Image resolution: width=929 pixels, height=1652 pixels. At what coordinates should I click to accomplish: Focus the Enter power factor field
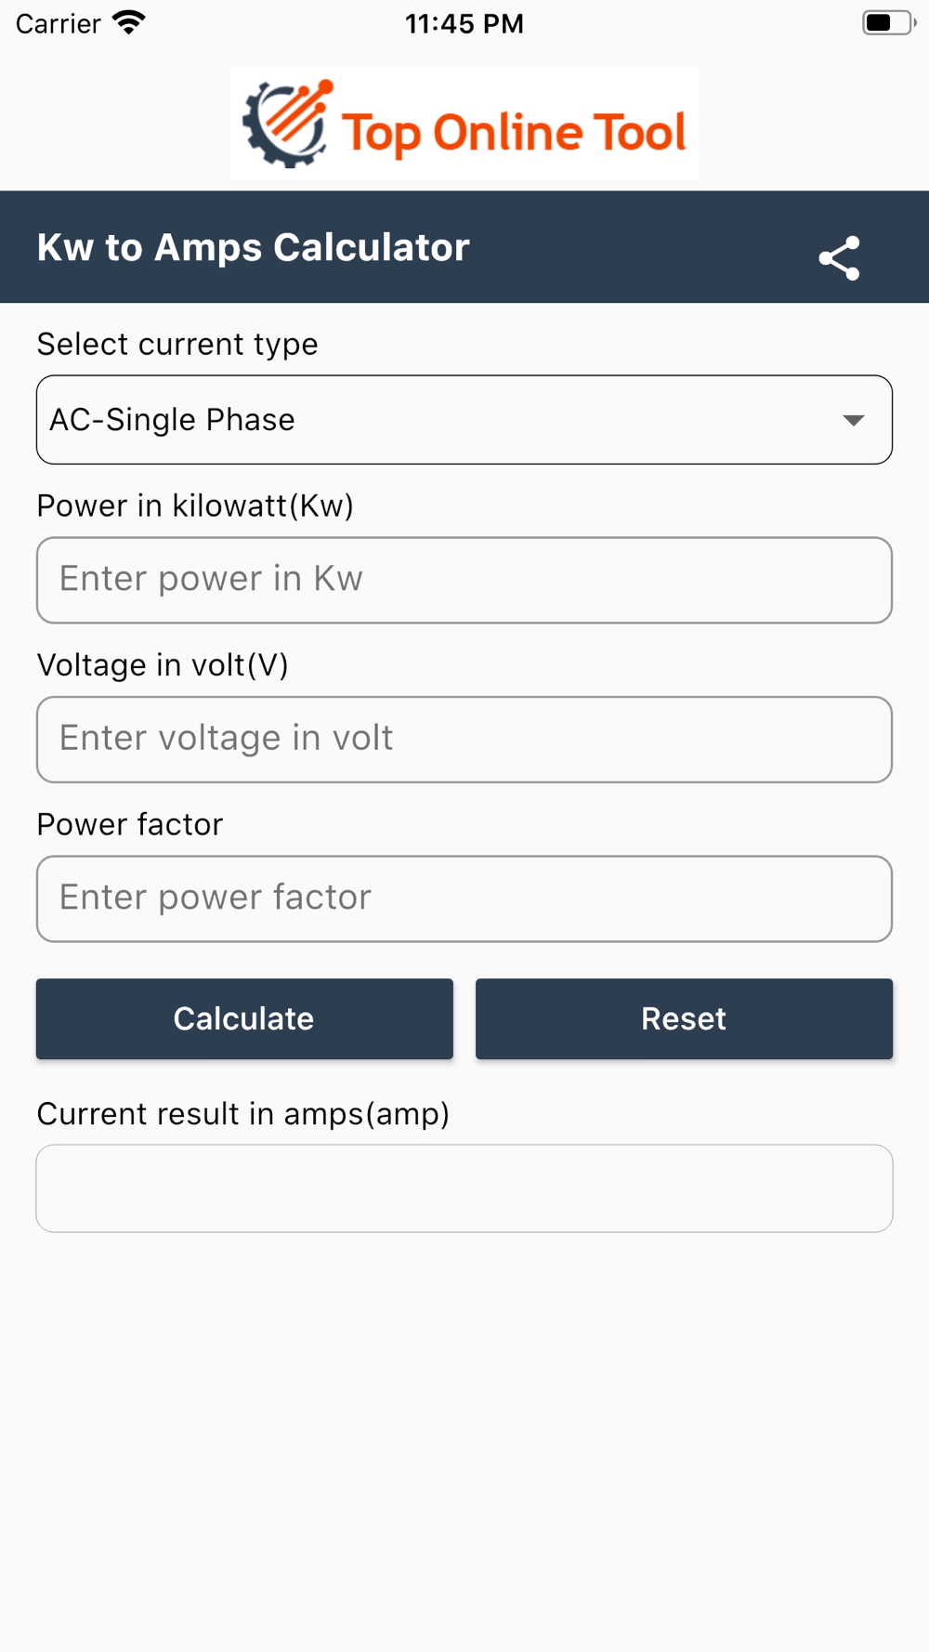[x=464, y=898]
